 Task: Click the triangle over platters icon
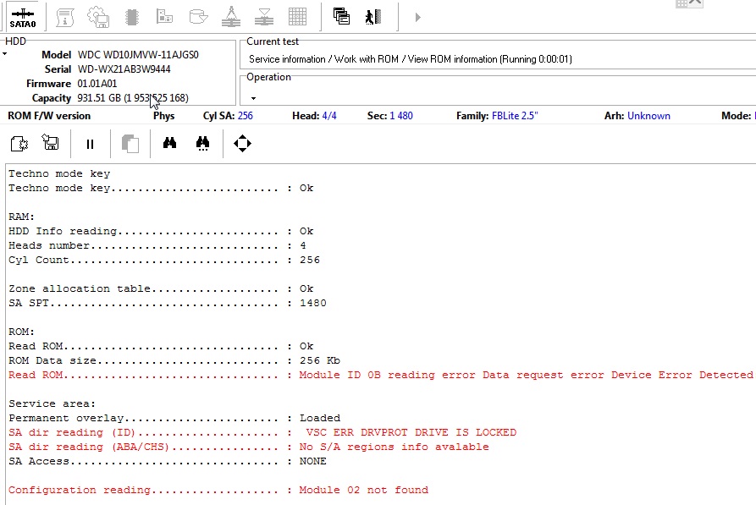click(x=264, y=17)
